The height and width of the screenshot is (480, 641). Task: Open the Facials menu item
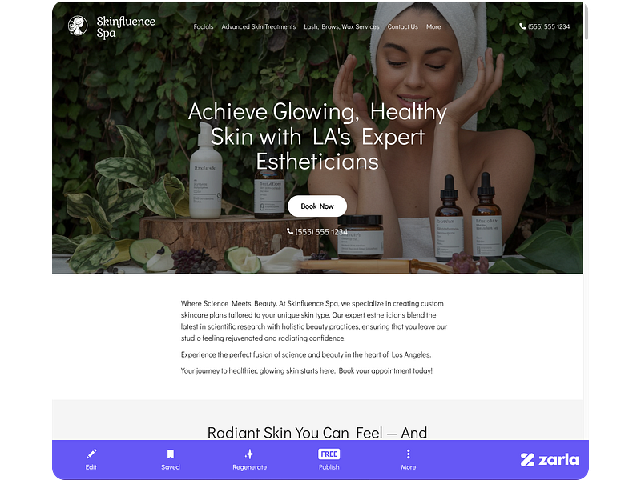click(204, 26)
